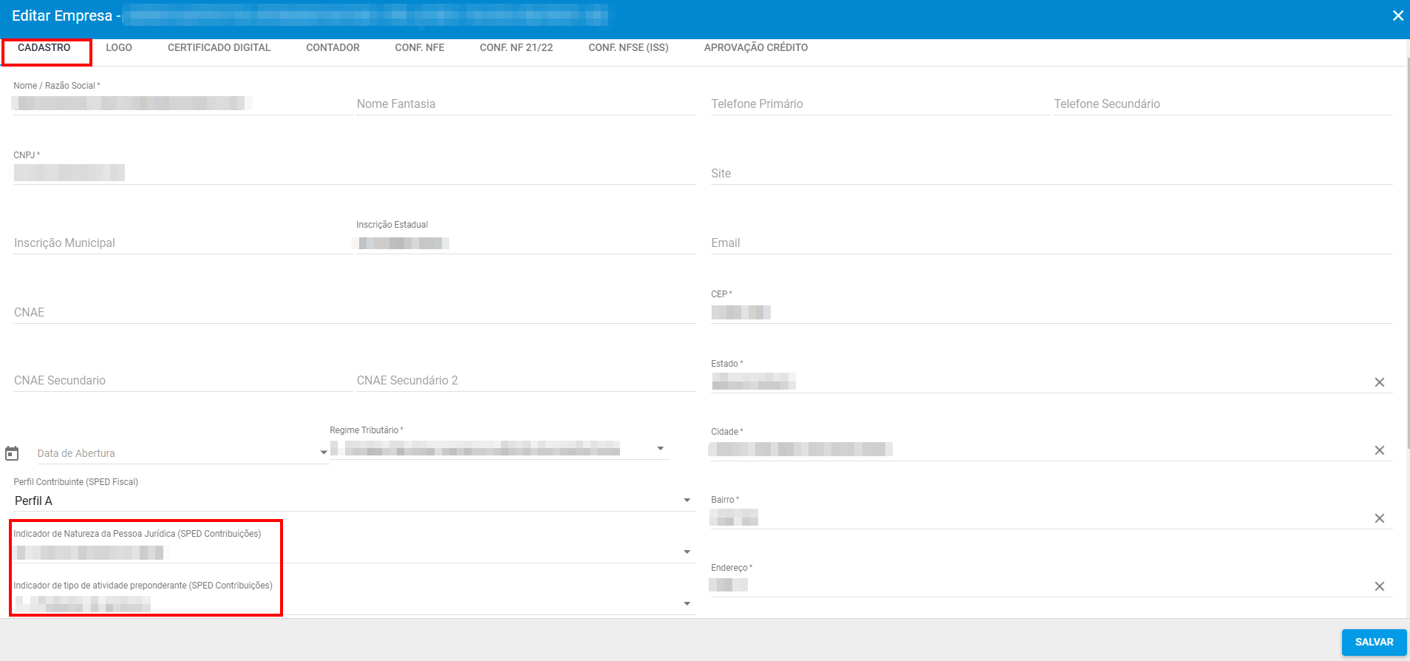1410x661 pixels.
Task: Click the Inscrição Estadual field
Action: point(525,243)
